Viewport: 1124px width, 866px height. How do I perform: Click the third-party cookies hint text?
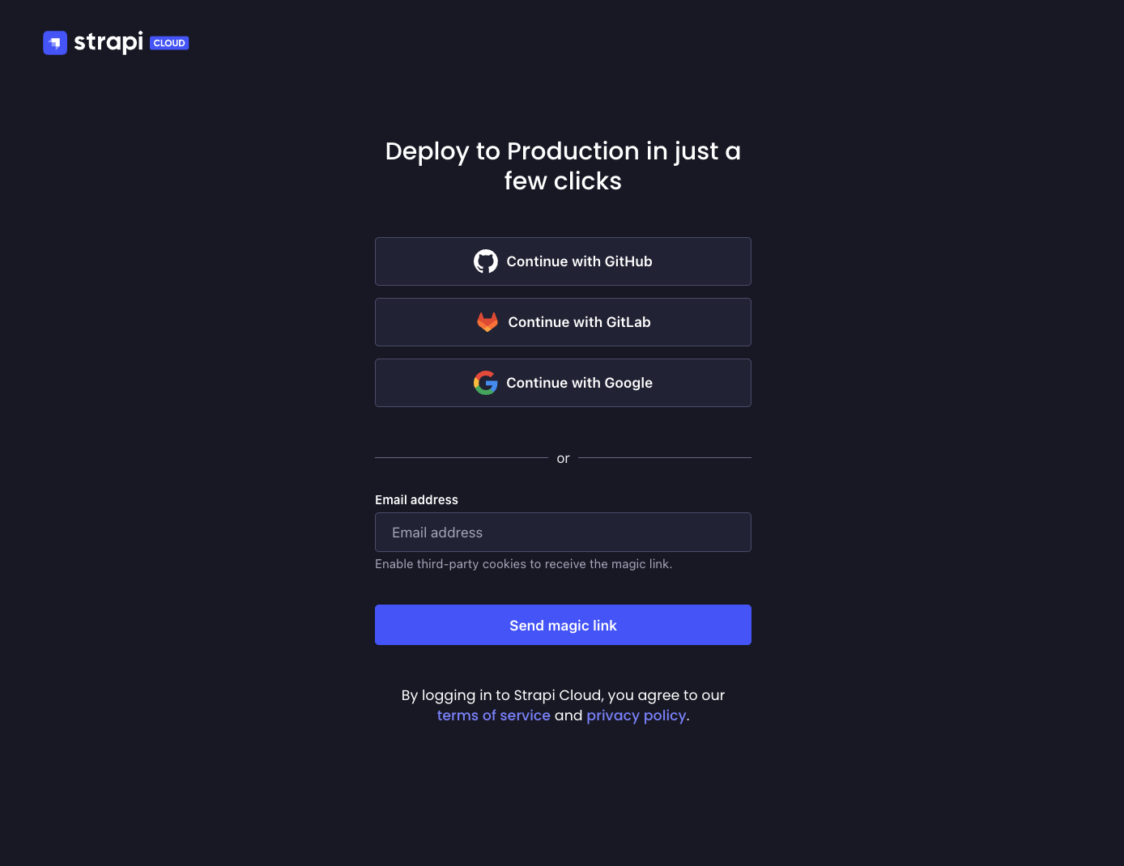(523, 563)
